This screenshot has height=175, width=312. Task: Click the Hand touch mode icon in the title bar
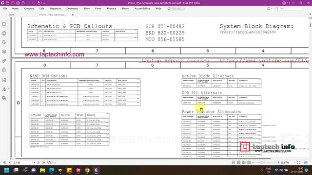39,3
